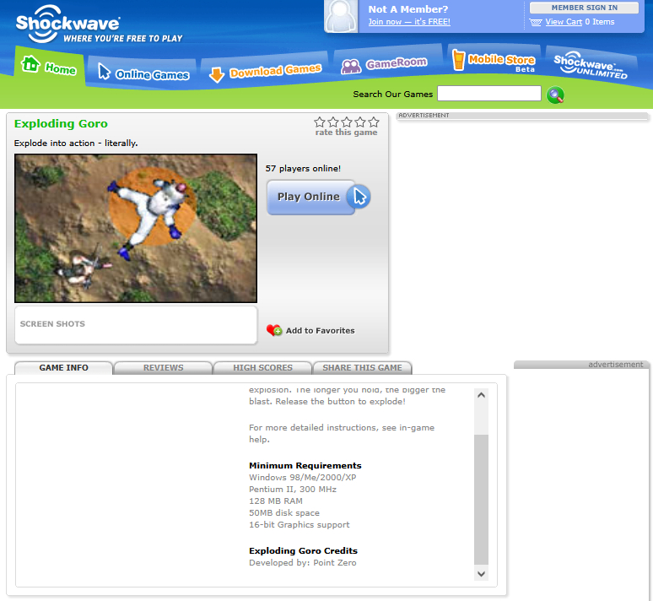Viewport: 653px width, 601px height.
Task: Switch to the Reviews tab
Action: (x=163, y=368)
